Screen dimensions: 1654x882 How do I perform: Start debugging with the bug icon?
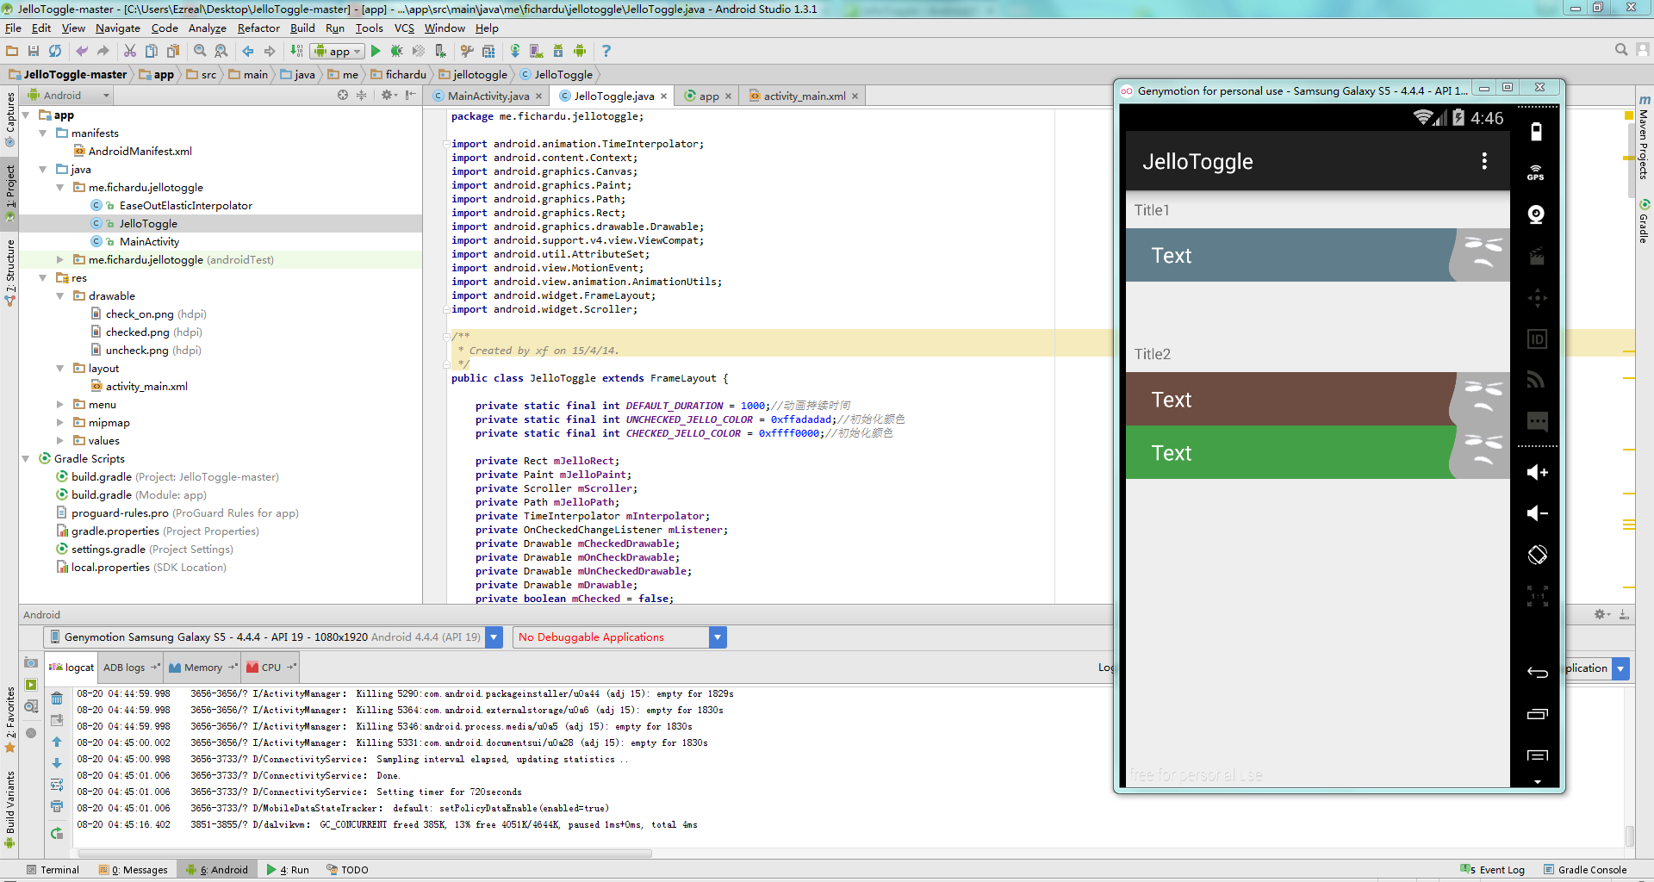397,51
